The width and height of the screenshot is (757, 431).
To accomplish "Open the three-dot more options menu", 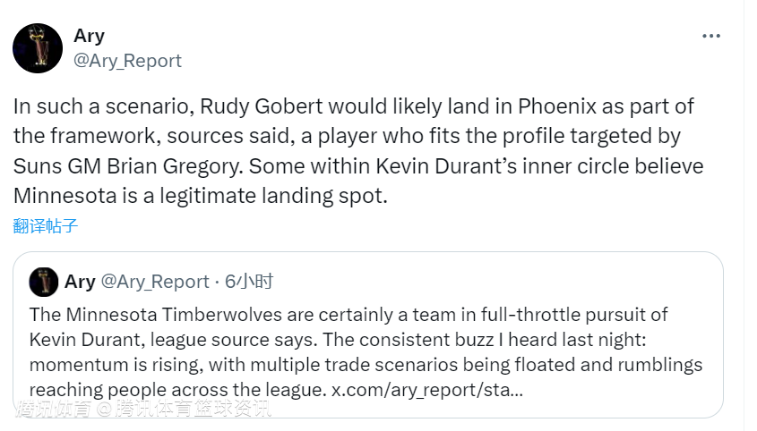I will pyautogui.click(x=711, y=36).
